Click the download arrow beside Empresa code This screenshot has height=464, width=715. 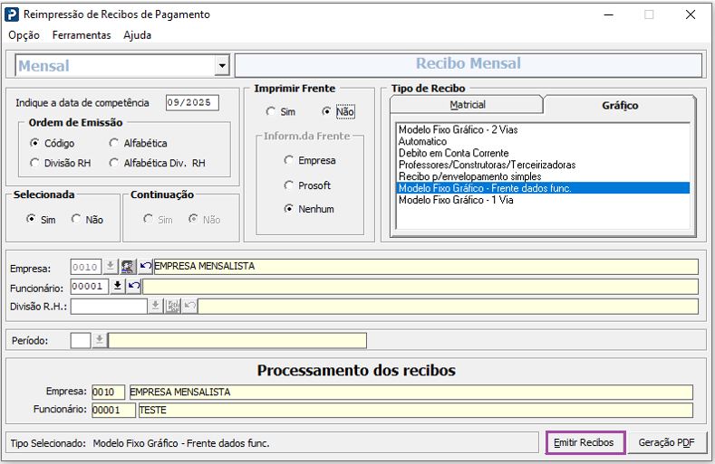point(111,267)
